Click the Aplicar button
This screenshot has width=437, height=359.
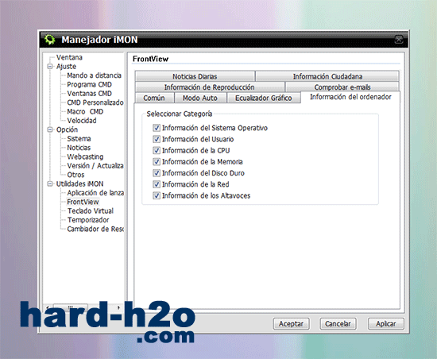tap(386, 323)
